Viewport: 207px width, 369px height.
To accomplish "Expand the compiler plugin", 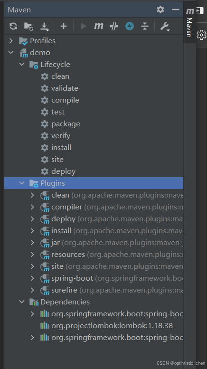I will [x=32, y=207].
